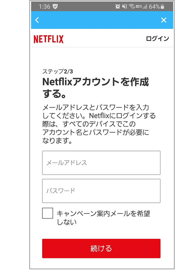
Task: Focus the メールアドレス input field
Action: [101, 163]
